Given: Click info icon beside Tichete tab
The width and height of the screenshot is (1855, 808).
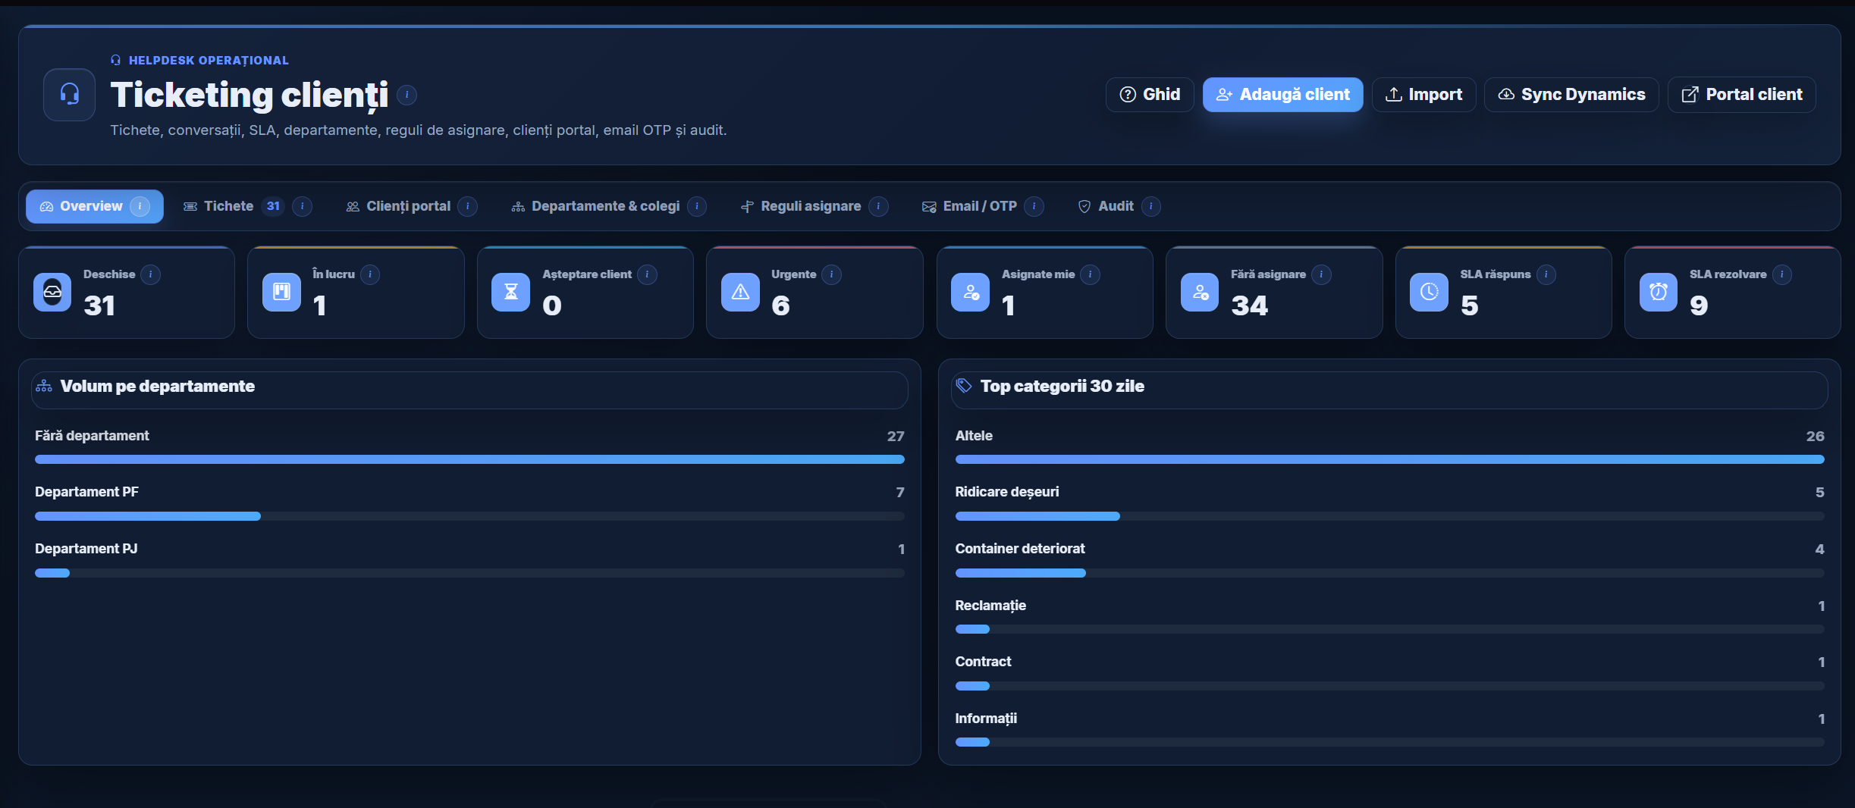Looking at the screenshot, I should click(302, 206).
